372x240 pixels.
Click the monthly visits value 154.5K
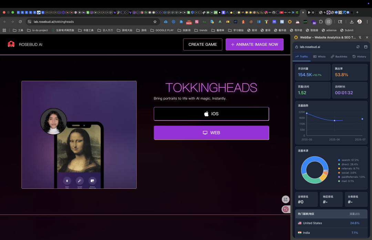[305, 75]
